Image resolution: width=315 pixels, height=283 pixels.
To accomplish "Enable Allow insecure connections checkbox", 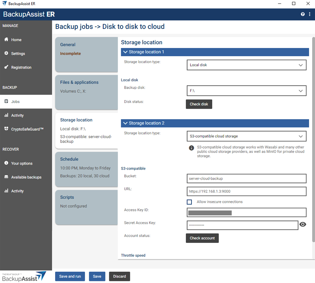I will 189,202.
